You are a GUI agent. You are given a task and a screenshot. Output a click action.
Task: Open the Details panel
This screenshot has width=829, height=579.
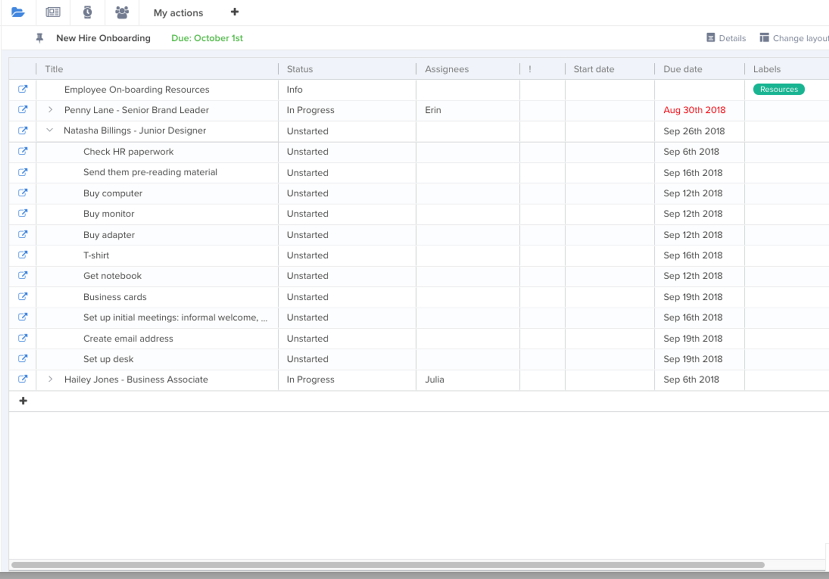[726, 38]
